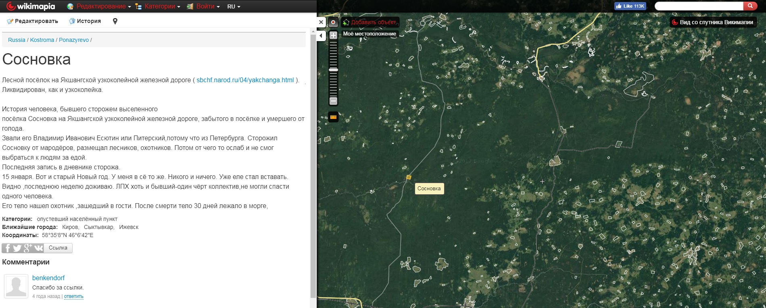Close the Сосновка description panel
Screen dimensions: 766x308
[321, 22]
